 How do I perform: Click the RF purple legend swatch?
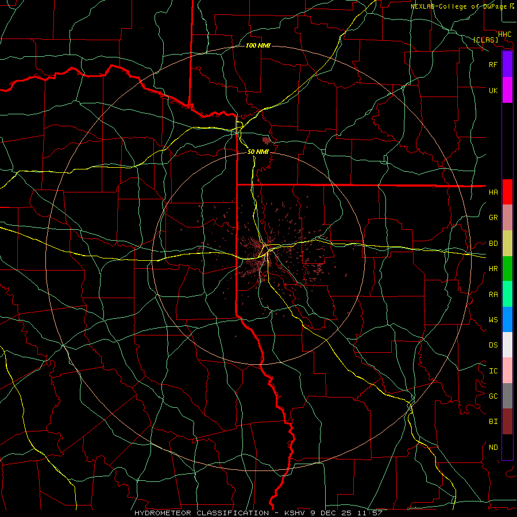pyautogui.click(x=507, y=64)
